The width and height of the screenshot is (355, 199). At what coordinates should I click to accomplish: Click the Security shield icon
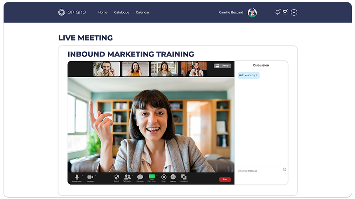116,177
